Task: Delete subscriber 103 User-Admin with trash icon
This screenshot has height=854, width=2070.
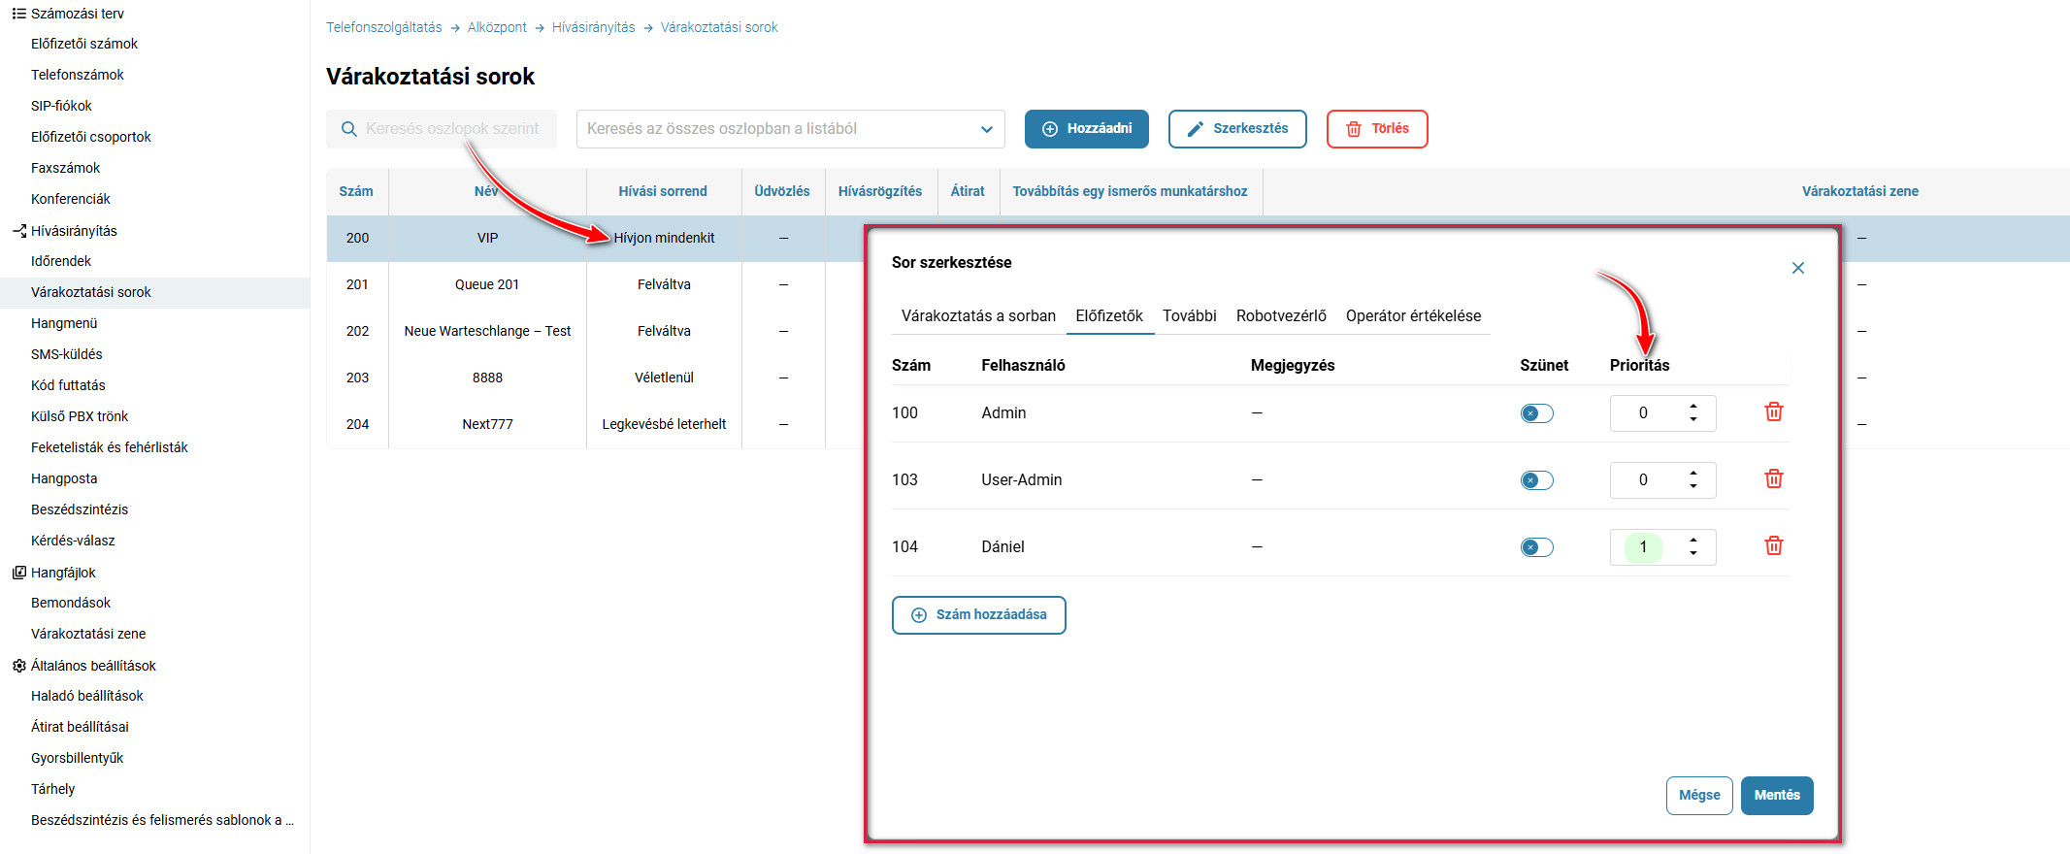Action: [1773, 479]
